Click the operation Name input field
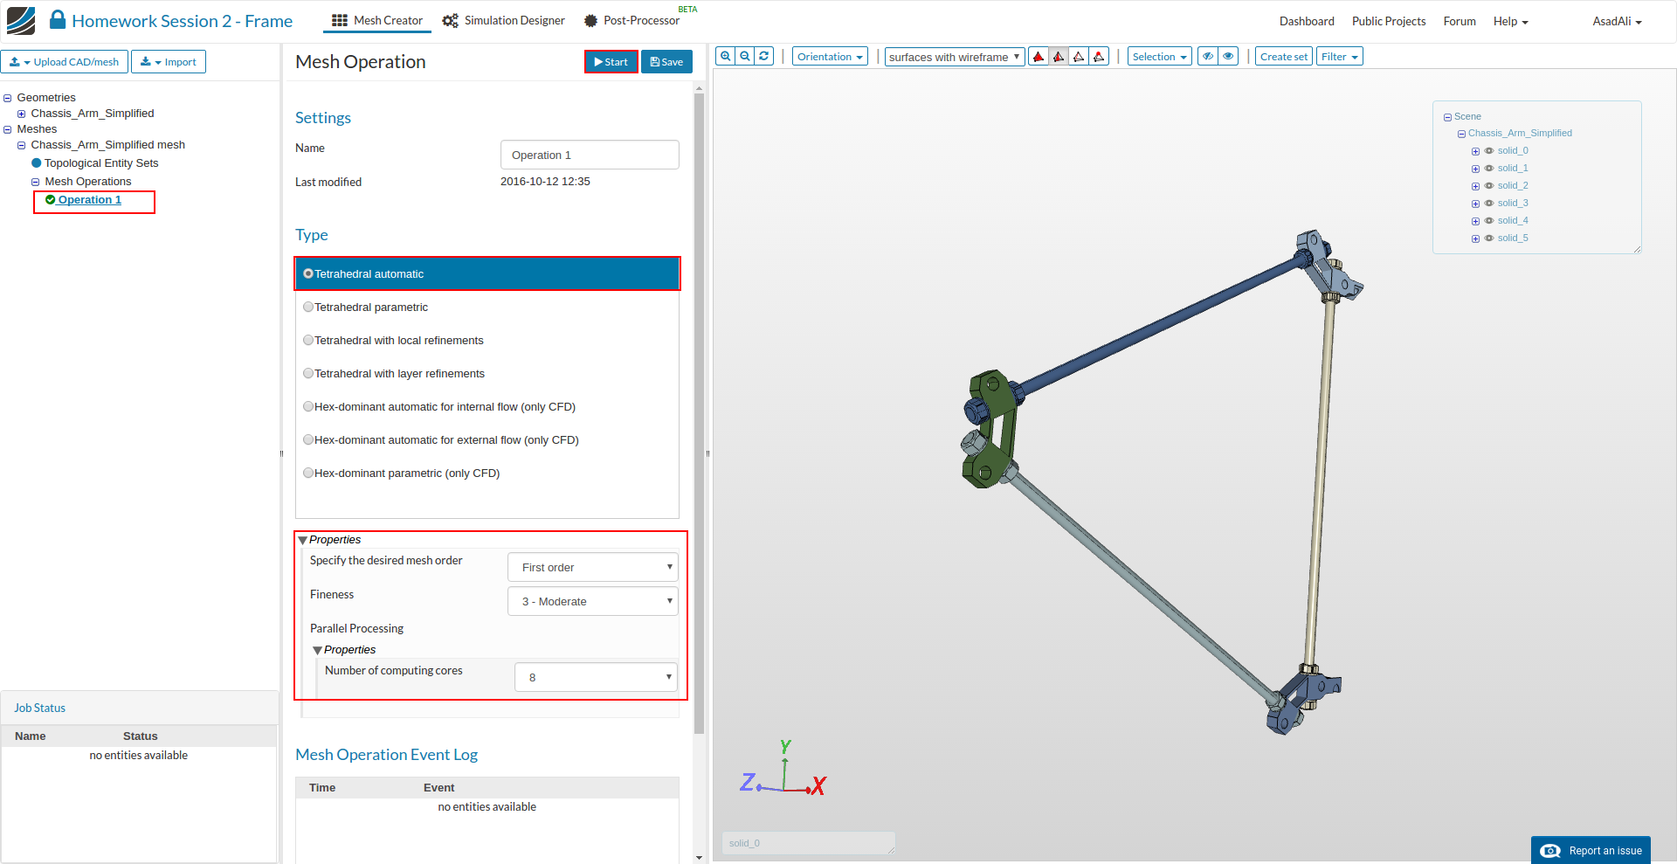 [590, 155]
